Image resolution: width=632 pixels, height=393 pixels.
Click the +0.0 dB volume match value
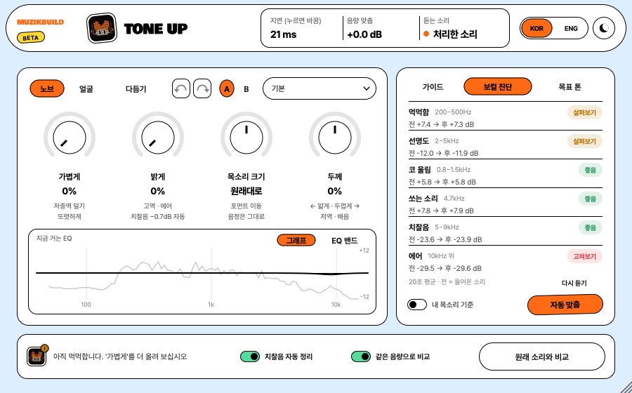point(364,34)
